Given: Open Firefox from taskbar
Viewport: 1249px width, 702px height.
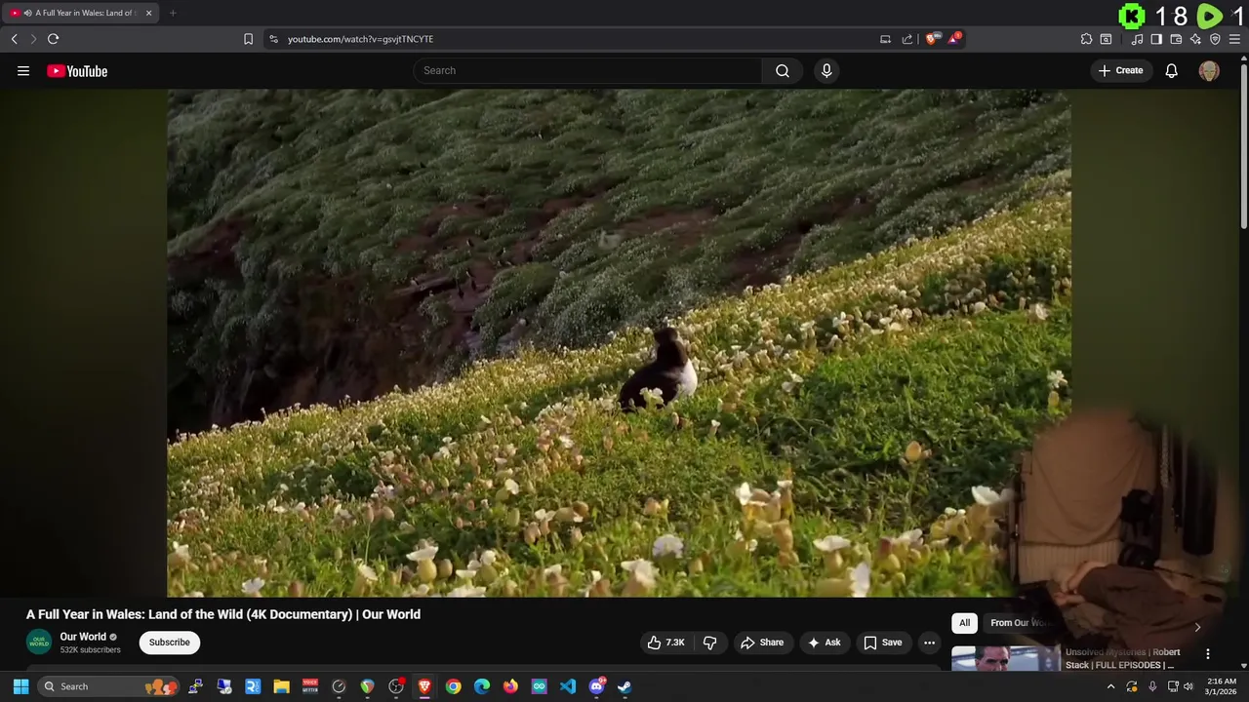Looking at the screenshot, I should click(x=510, y=686).
